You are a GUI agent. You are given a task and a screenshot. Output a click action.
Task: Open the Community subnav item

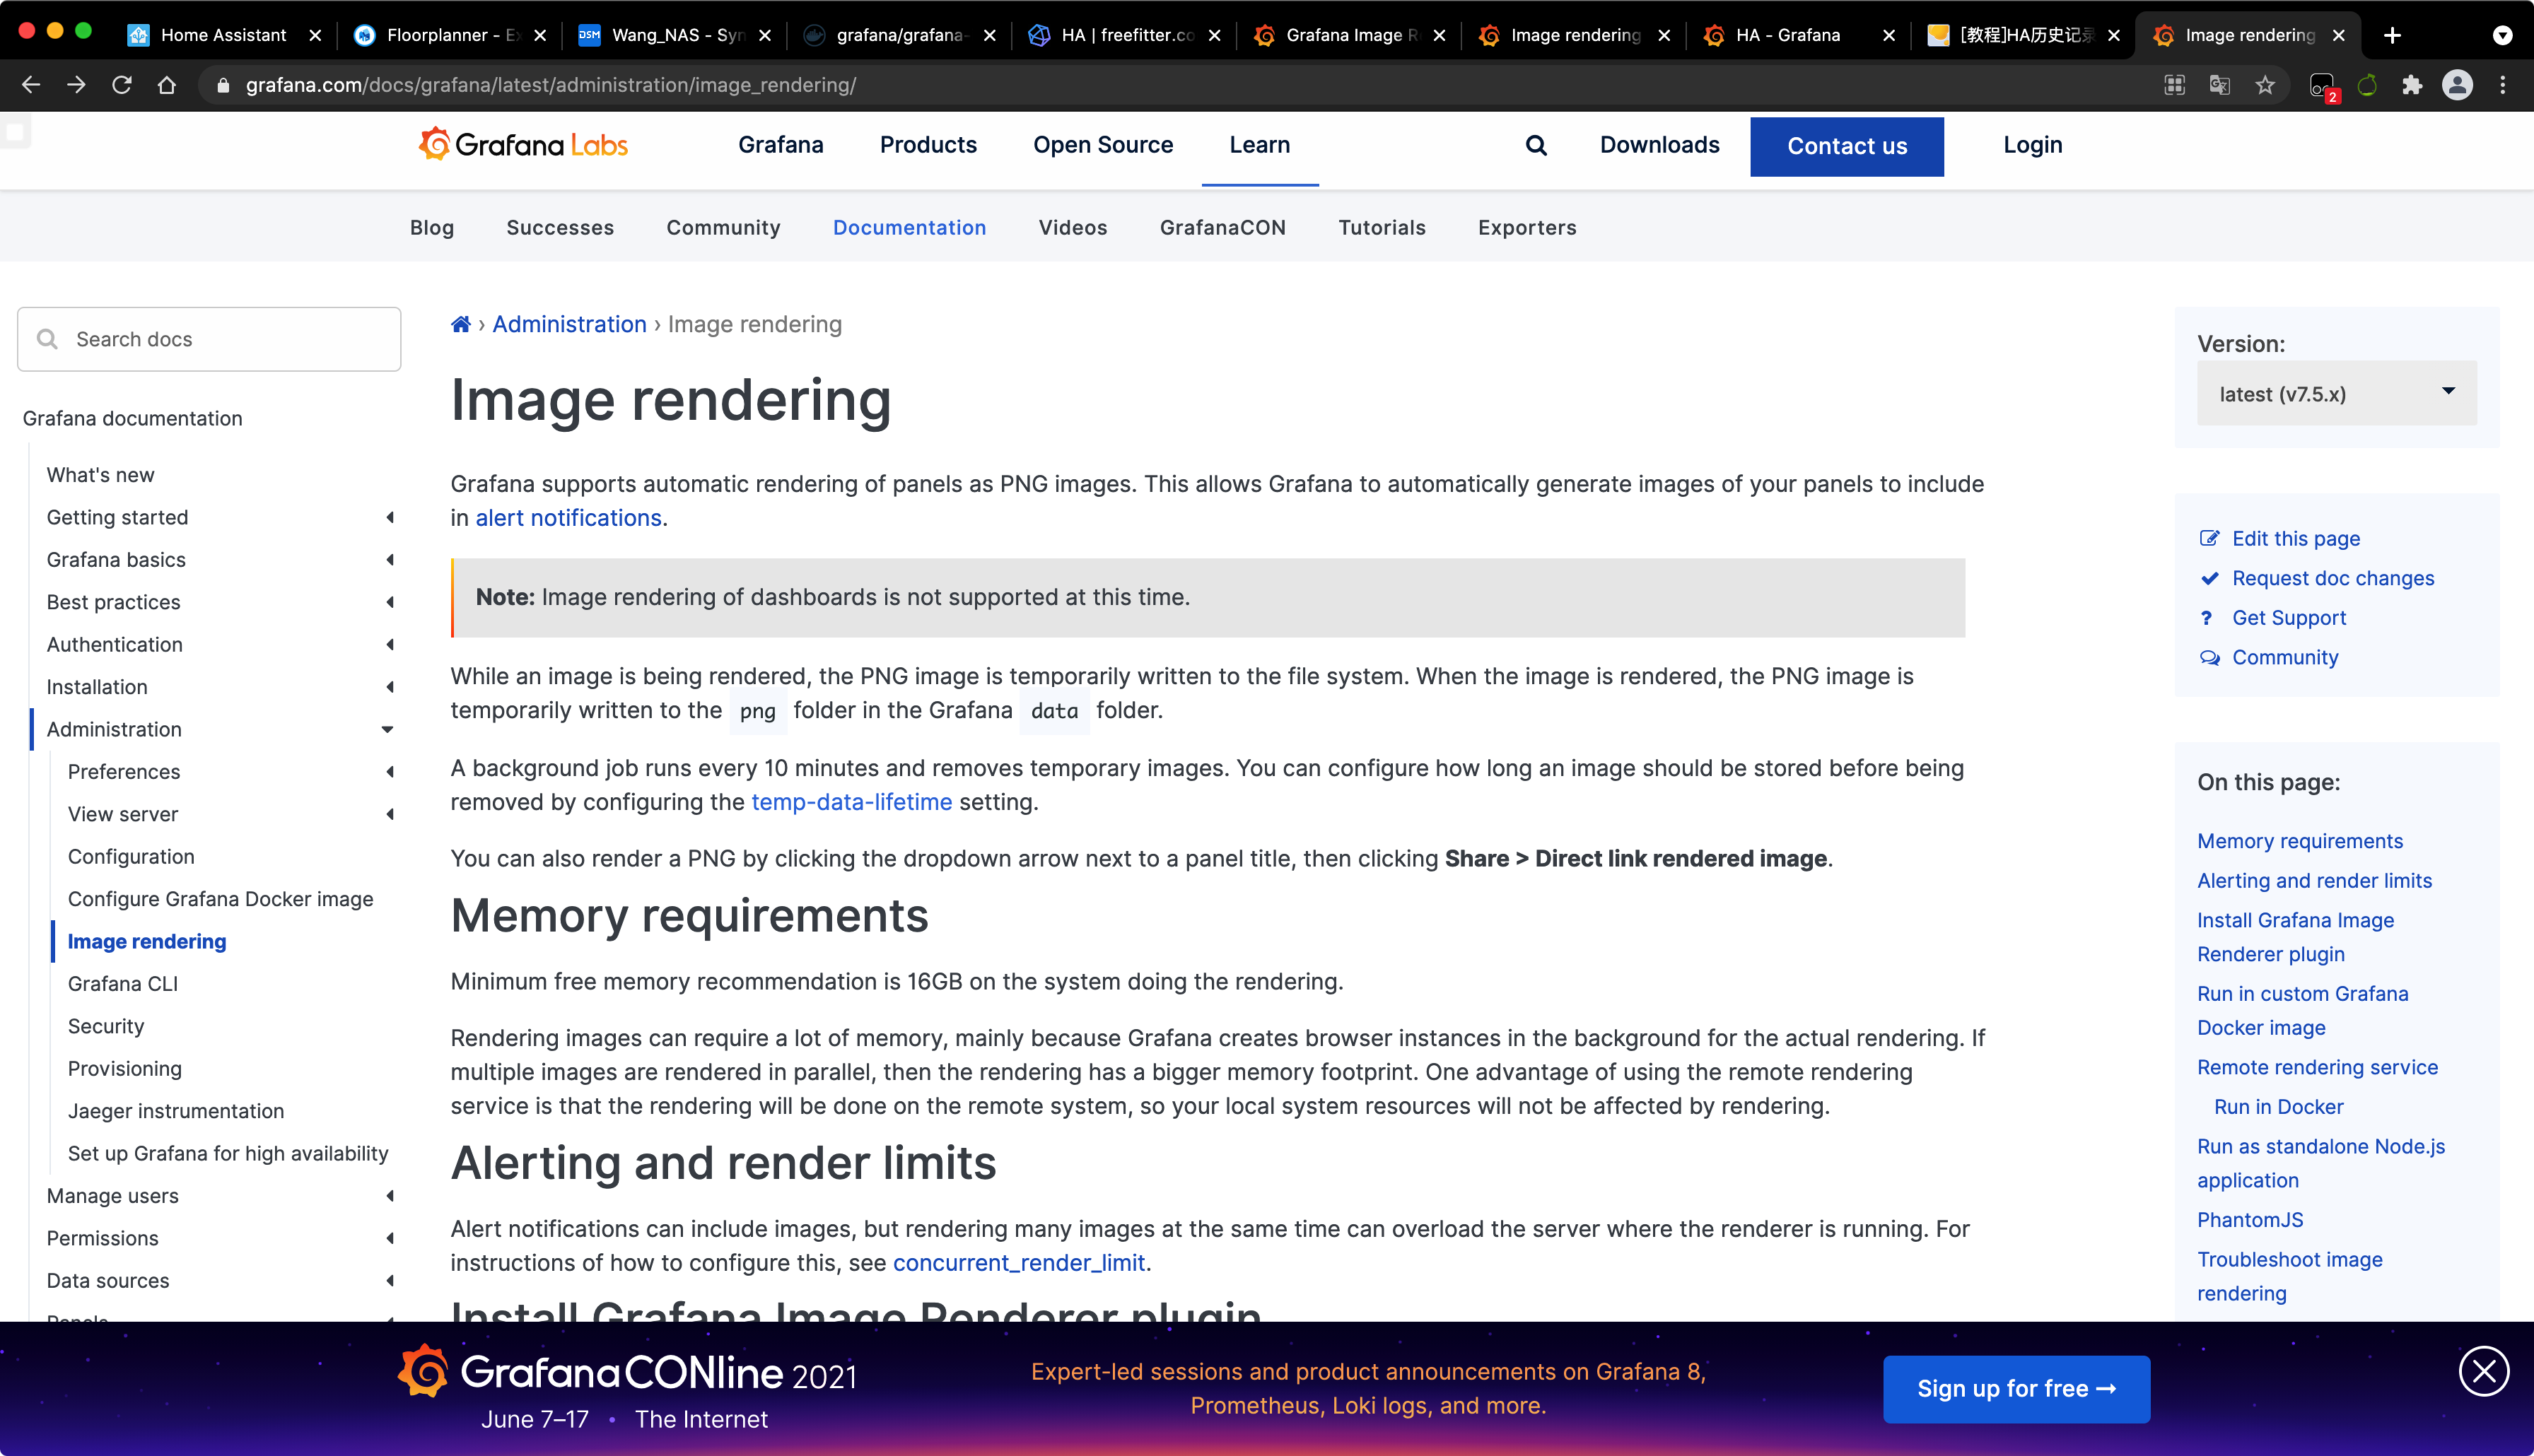pos(723,227)
